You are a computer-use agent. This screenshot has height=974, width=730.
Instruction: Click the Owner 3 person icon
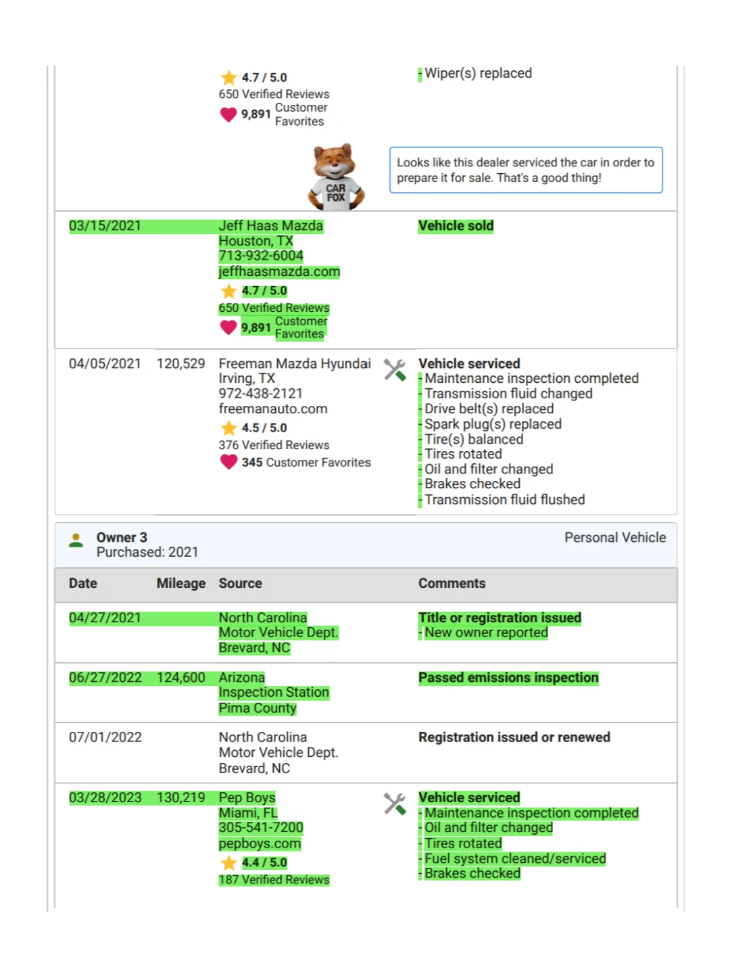click(76, 540)
